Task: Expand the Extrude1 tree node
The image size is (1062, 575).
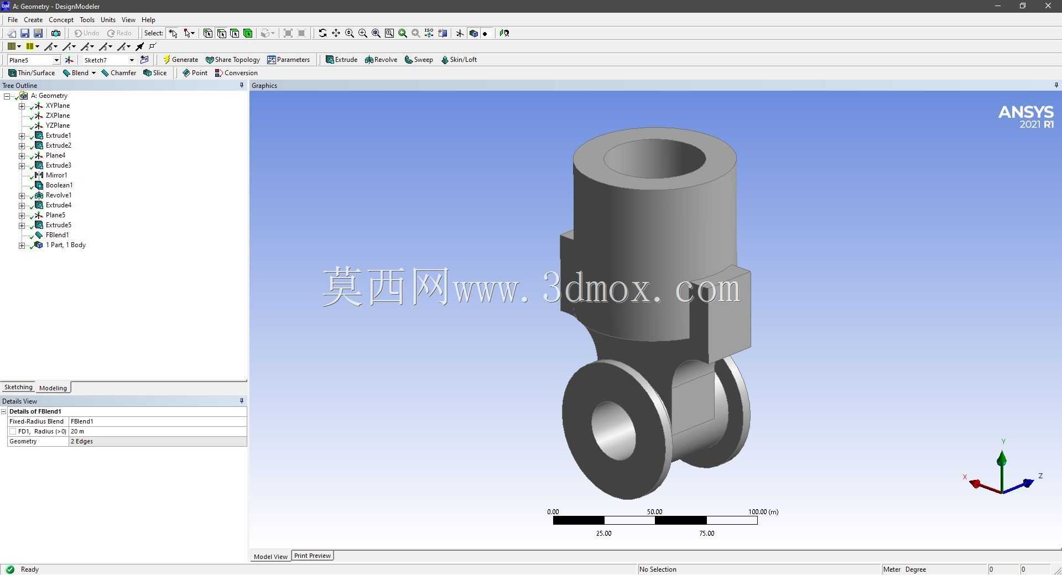Action: [x=22, y=135]
